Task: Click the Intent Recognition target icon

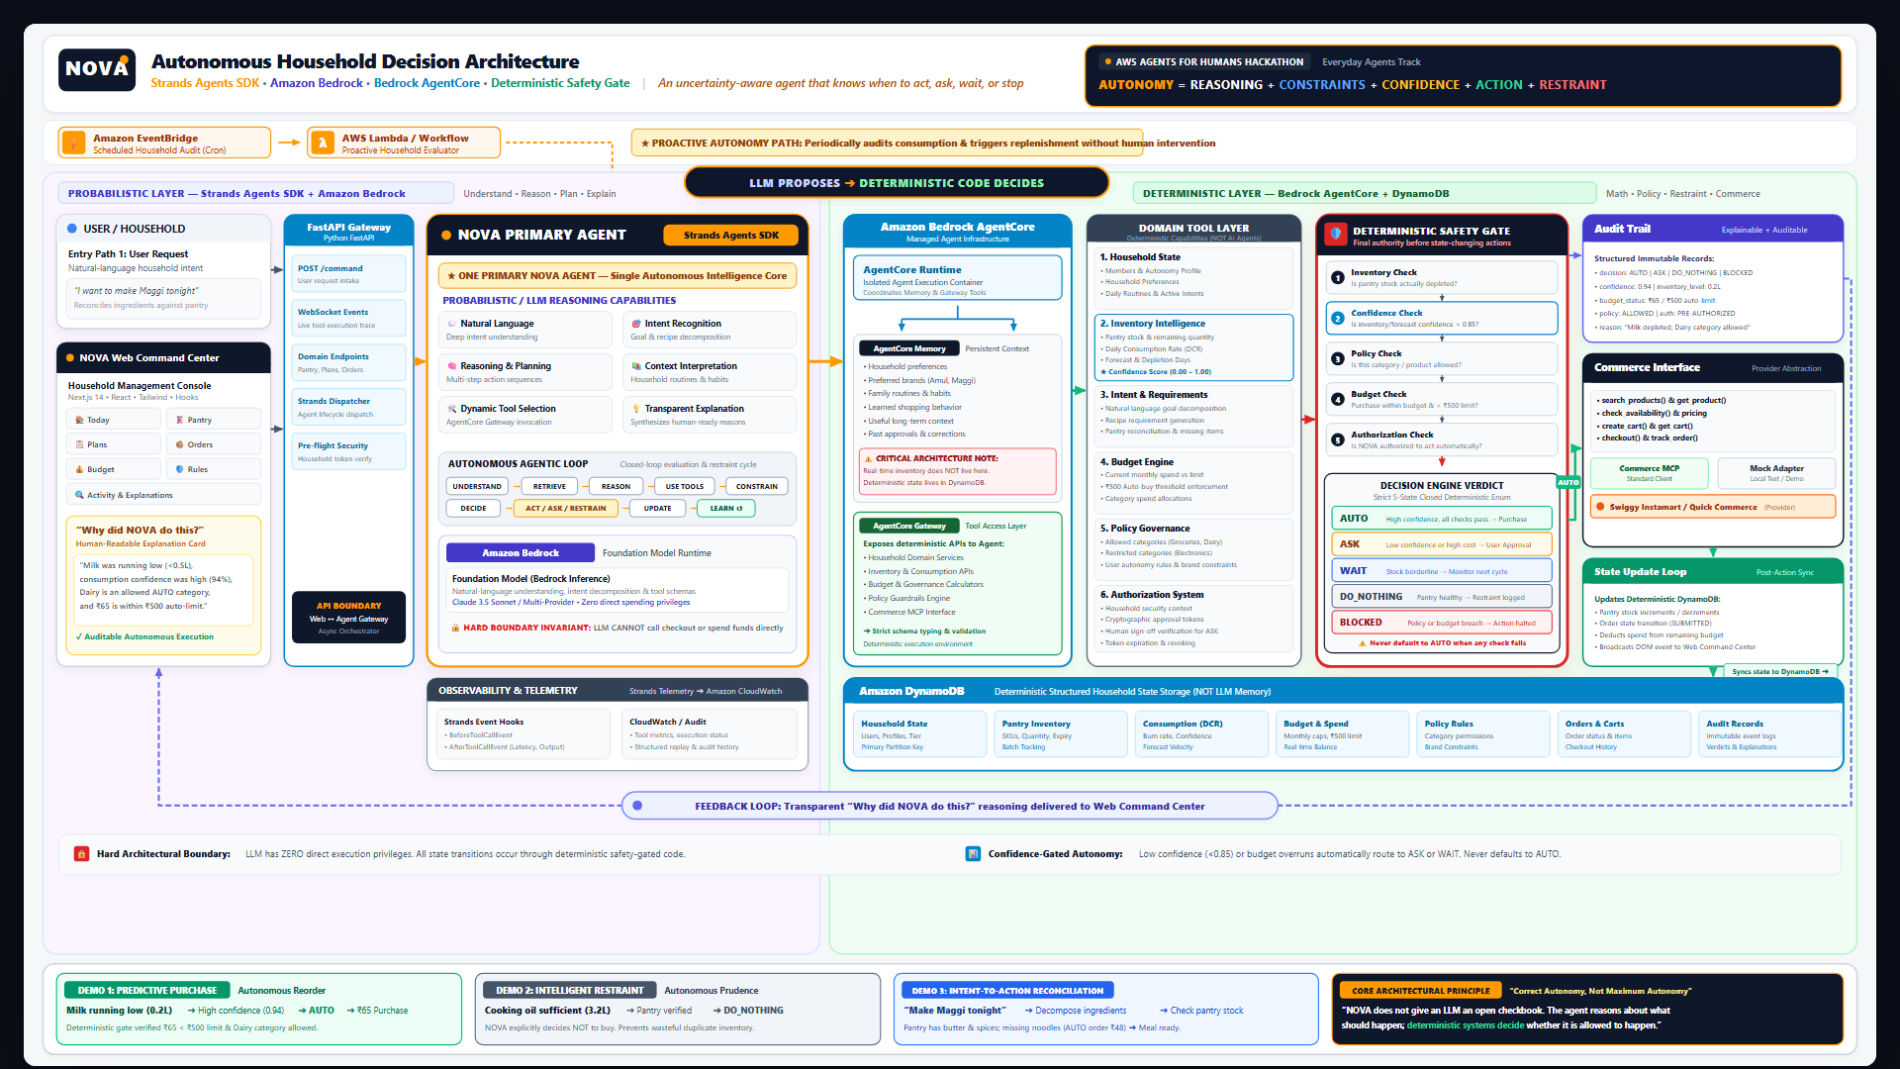Action: [x=636, y=324]
